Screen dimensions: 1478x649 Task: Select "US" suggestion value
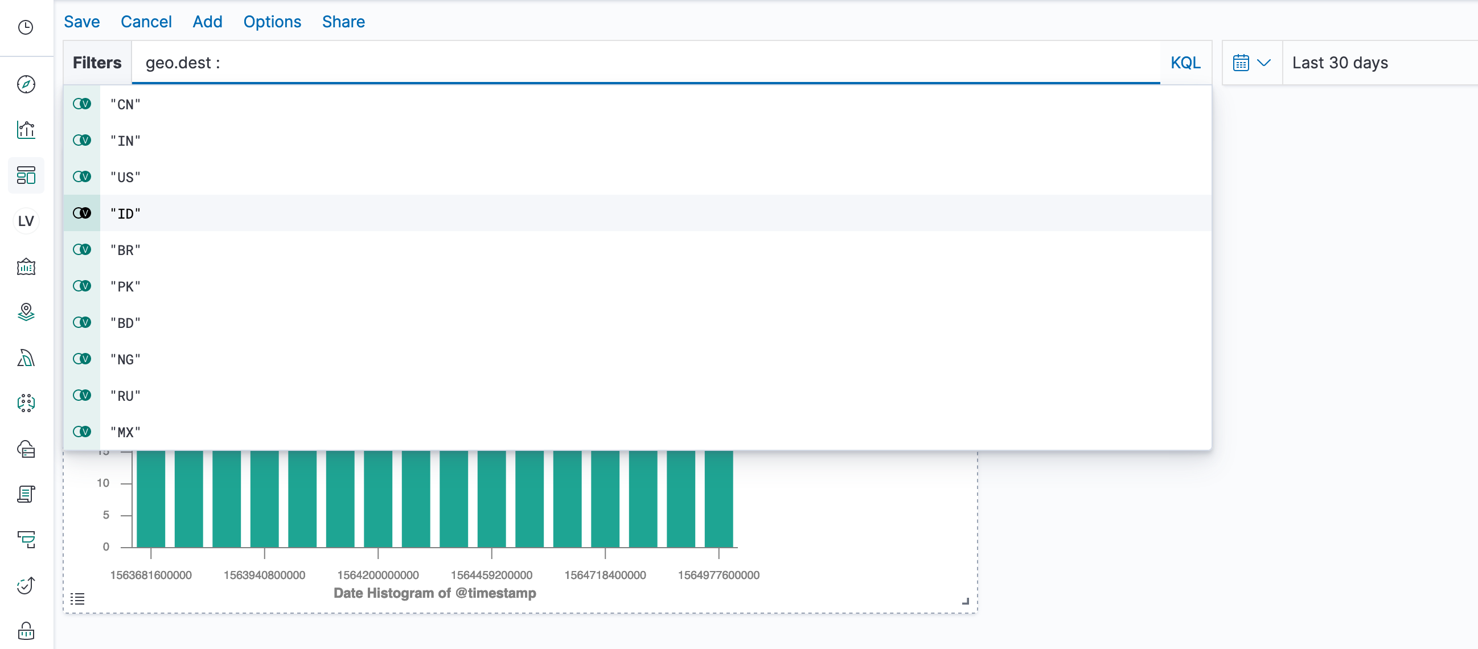pyautogui.click(x=126, y=177)
